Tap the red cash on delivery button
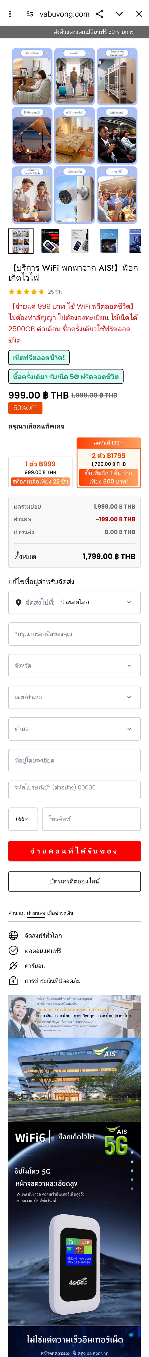The width and height of the screenshot is (149, 1357). pyautogui.click(x=74, y=851)
